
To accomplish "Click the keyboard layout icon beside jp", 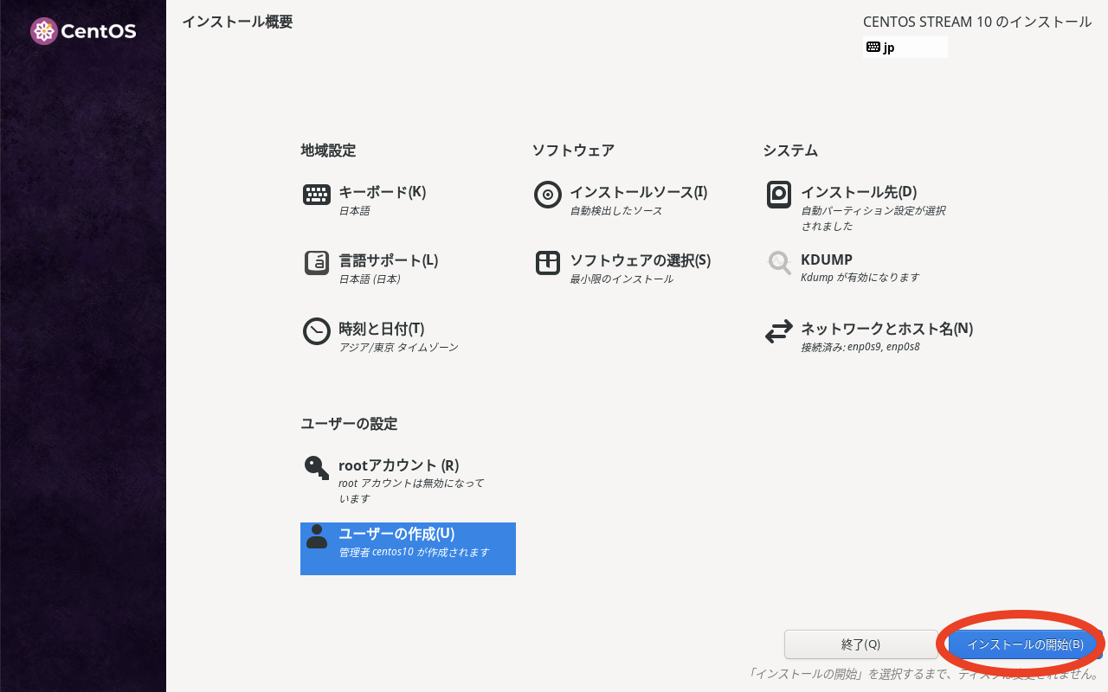I will click(873, 48).
